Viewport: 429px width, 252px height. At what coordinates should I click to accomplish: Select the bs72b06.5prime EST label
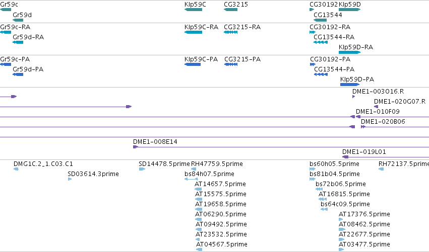[x=341, y=184]
